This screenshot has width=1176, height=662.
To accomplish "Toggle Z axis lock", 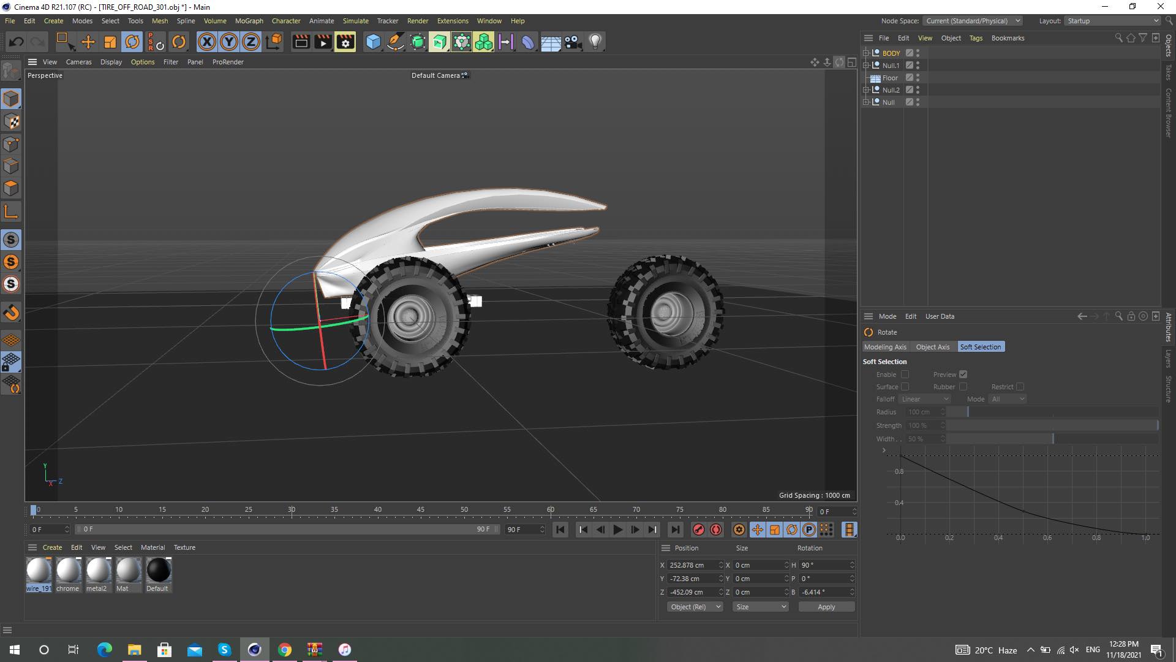I will pos(251,42).
